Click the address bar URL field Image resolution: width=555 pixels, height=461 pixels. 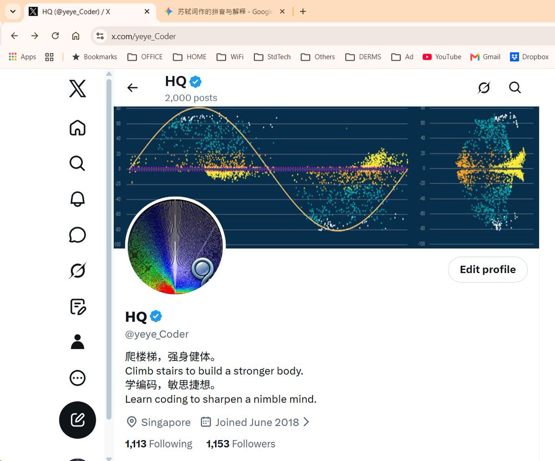[x=324, y=36]
